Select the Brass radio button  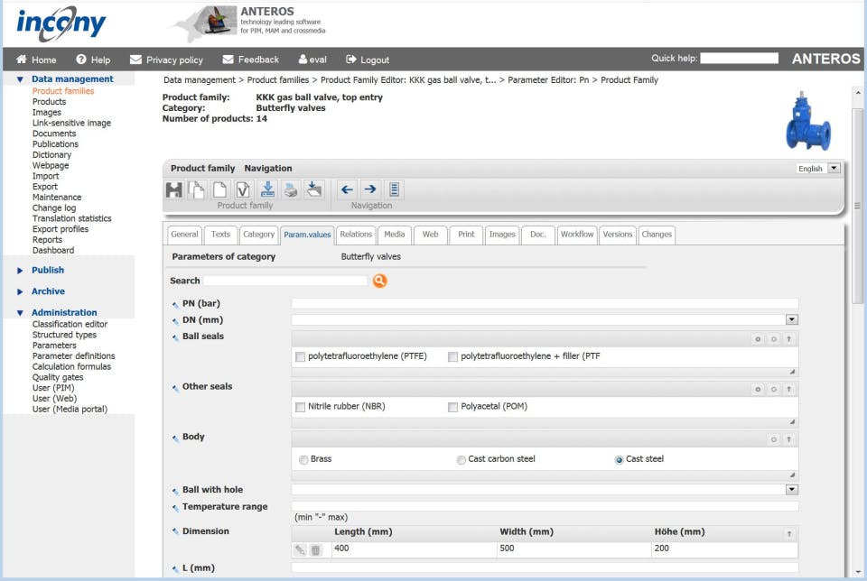[x=303, y=459]
